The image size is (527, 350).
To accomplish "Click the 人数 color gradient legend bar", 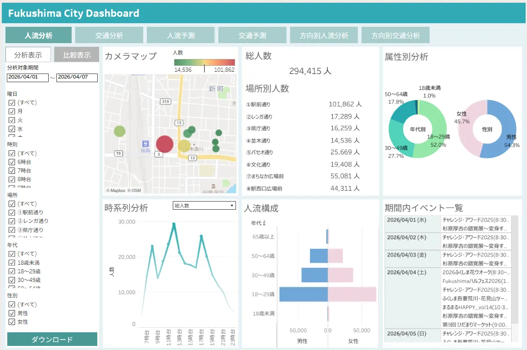I will [204, 62].
